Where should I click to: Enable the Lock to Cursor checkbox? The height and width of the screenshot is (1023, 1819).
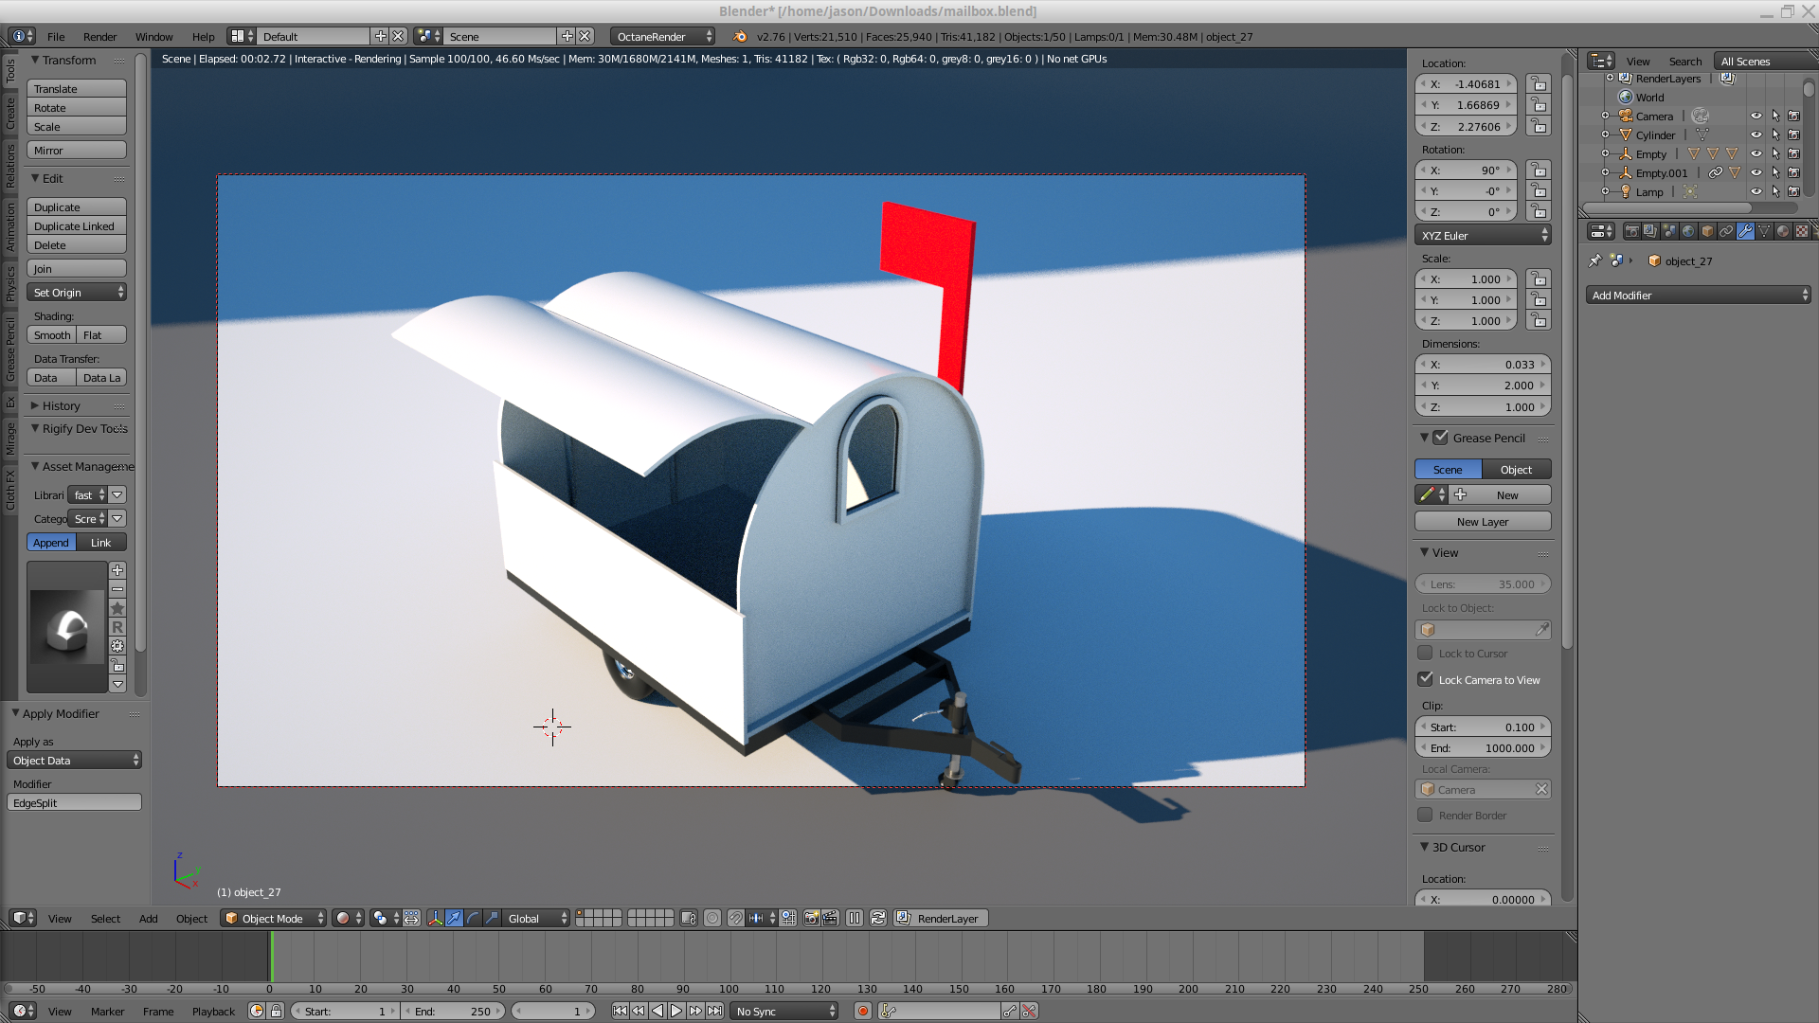click(x=1425, y=653)
